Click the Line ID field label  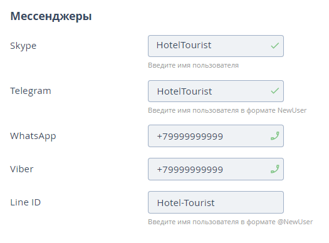[26, 202]
